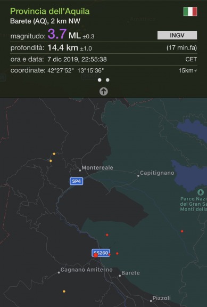
Task: Tap the Italian flag icon
Action: coord(190,11)
